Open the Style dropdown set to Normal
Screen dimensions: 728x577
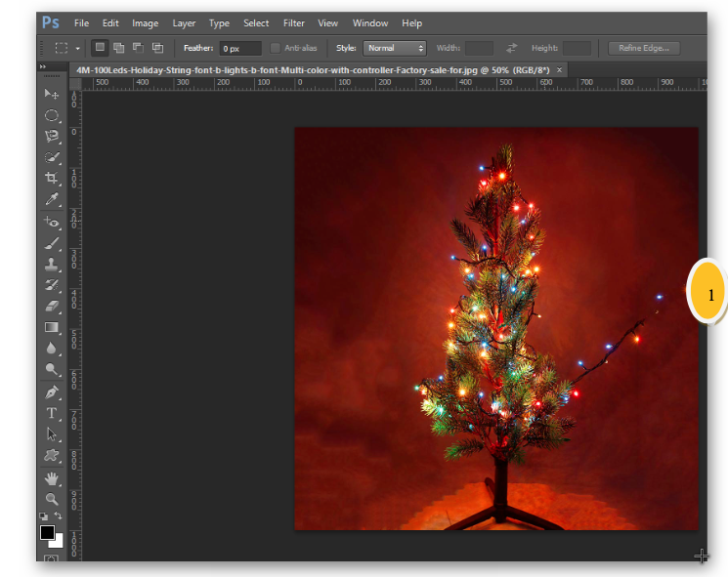(395, 48)
